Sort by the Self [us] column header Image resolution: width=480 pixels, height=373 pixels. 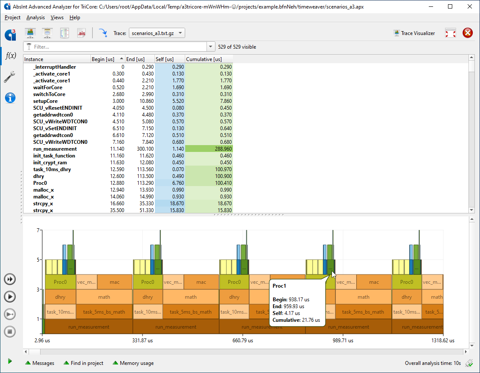coord(169,59)
